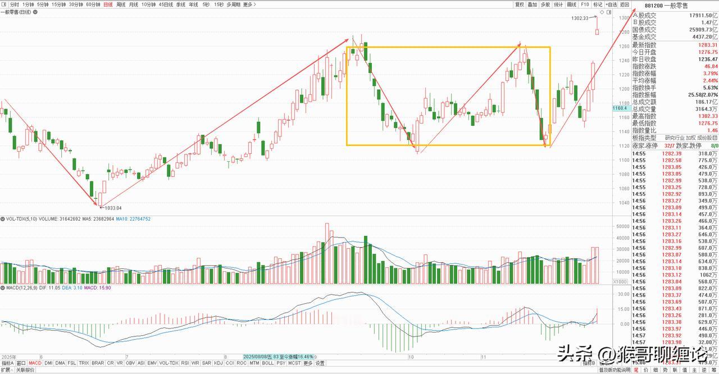Open the 关联报价 related quotes tab
Viewport: 719px width, 374px height.
(x=25, y=370)
